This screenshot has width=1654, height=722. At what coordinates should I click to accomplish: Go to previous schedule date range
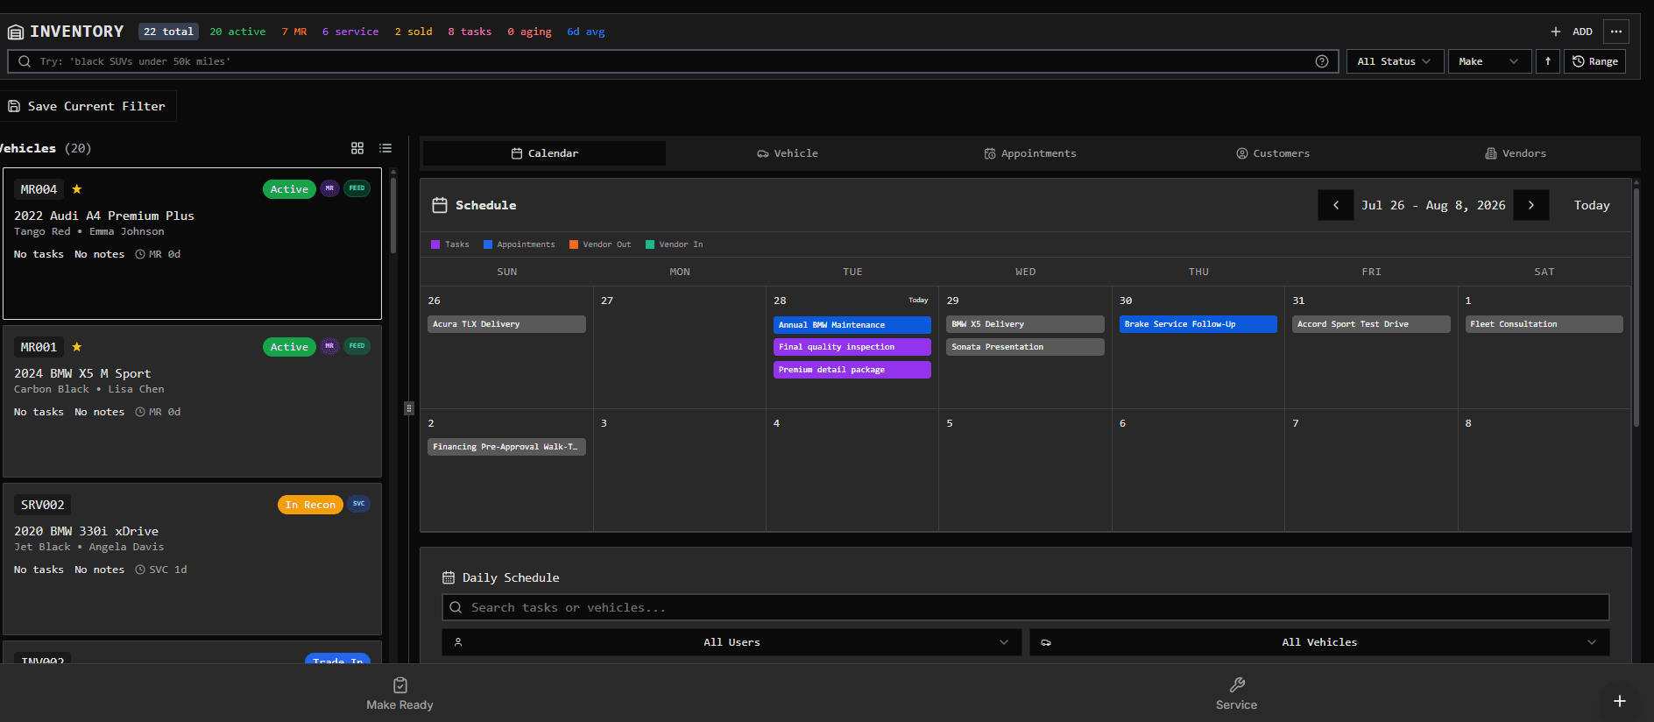tap(1336, 205)
